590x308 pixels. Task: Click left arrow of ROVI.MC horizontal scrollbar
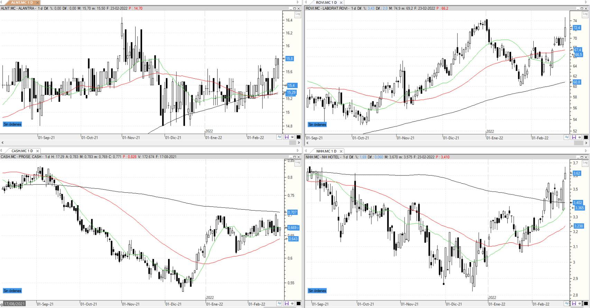click(307, 142)
